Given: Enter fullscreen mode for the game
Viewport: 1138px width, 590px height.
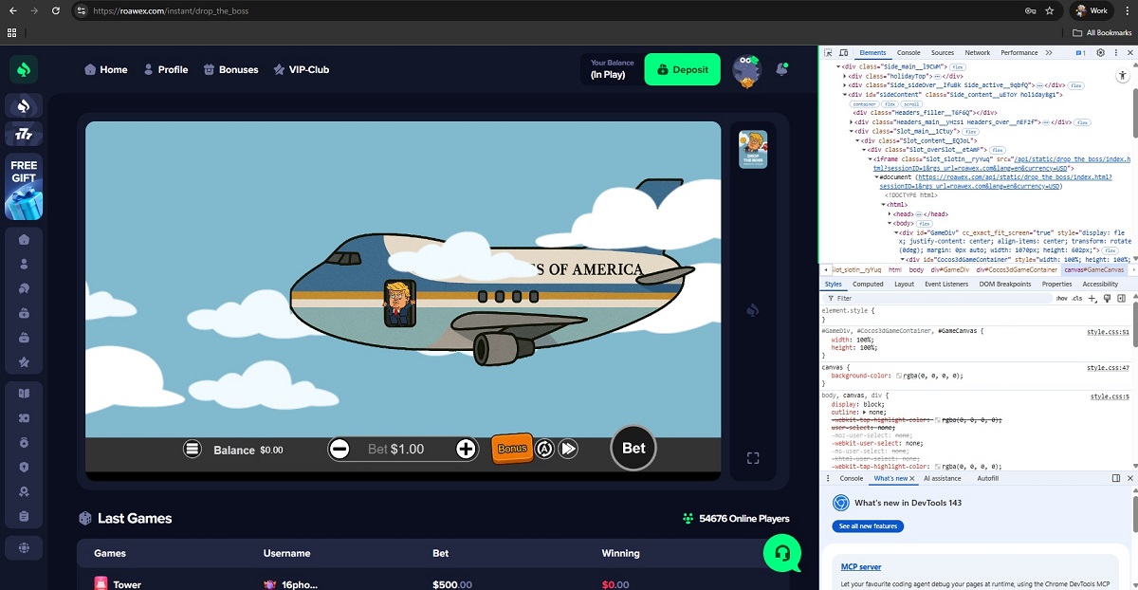Looking at the screenshot, I should pyautogui.click(x=753, y=458).
